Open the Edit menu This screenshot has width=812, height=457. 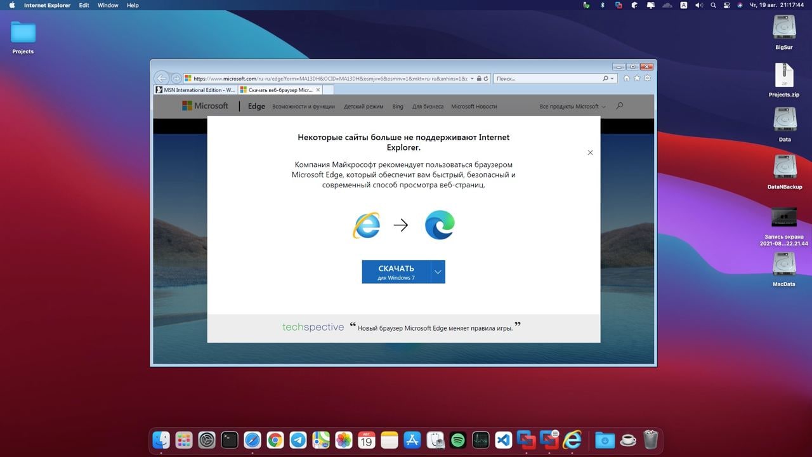84,5
